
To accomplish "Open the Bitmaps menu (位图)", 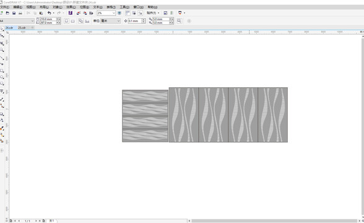I will point(84,7).
